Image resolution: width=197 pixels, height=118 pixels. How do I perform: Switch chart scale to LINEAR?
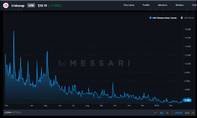(178, 112)
